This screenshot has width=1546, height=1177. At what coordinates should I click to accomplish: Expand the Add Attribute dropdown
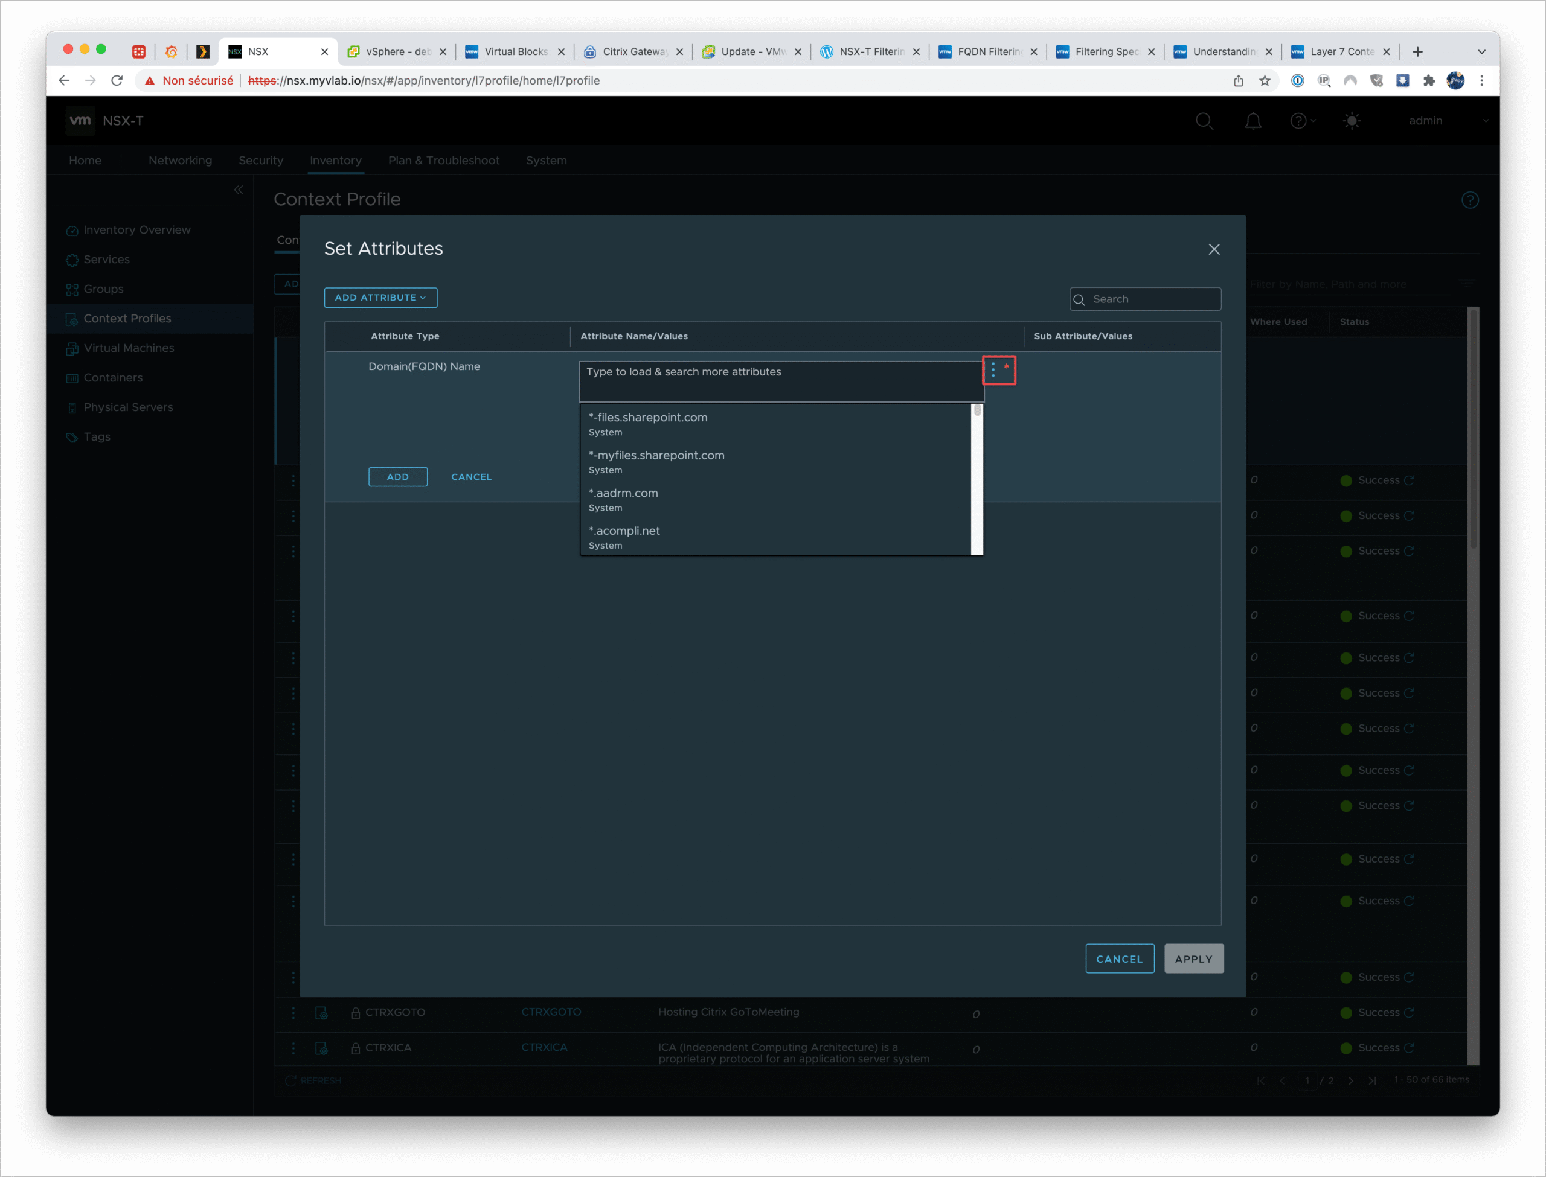click(380, 298)
